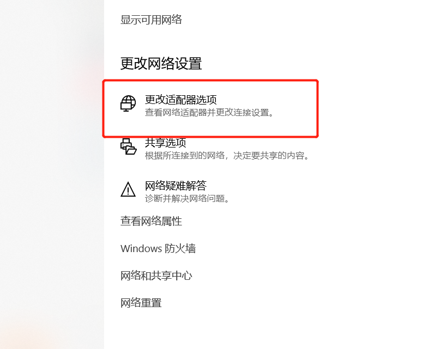Open the Windows 防火墙 link
Viewport: 447px width, 349px height.
click(x=158, y=248)
